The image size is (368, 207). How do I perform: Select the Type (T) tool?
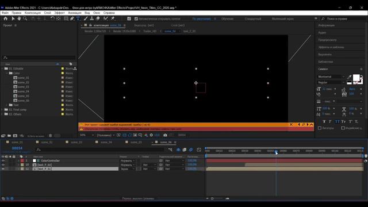tap(78, 18)
